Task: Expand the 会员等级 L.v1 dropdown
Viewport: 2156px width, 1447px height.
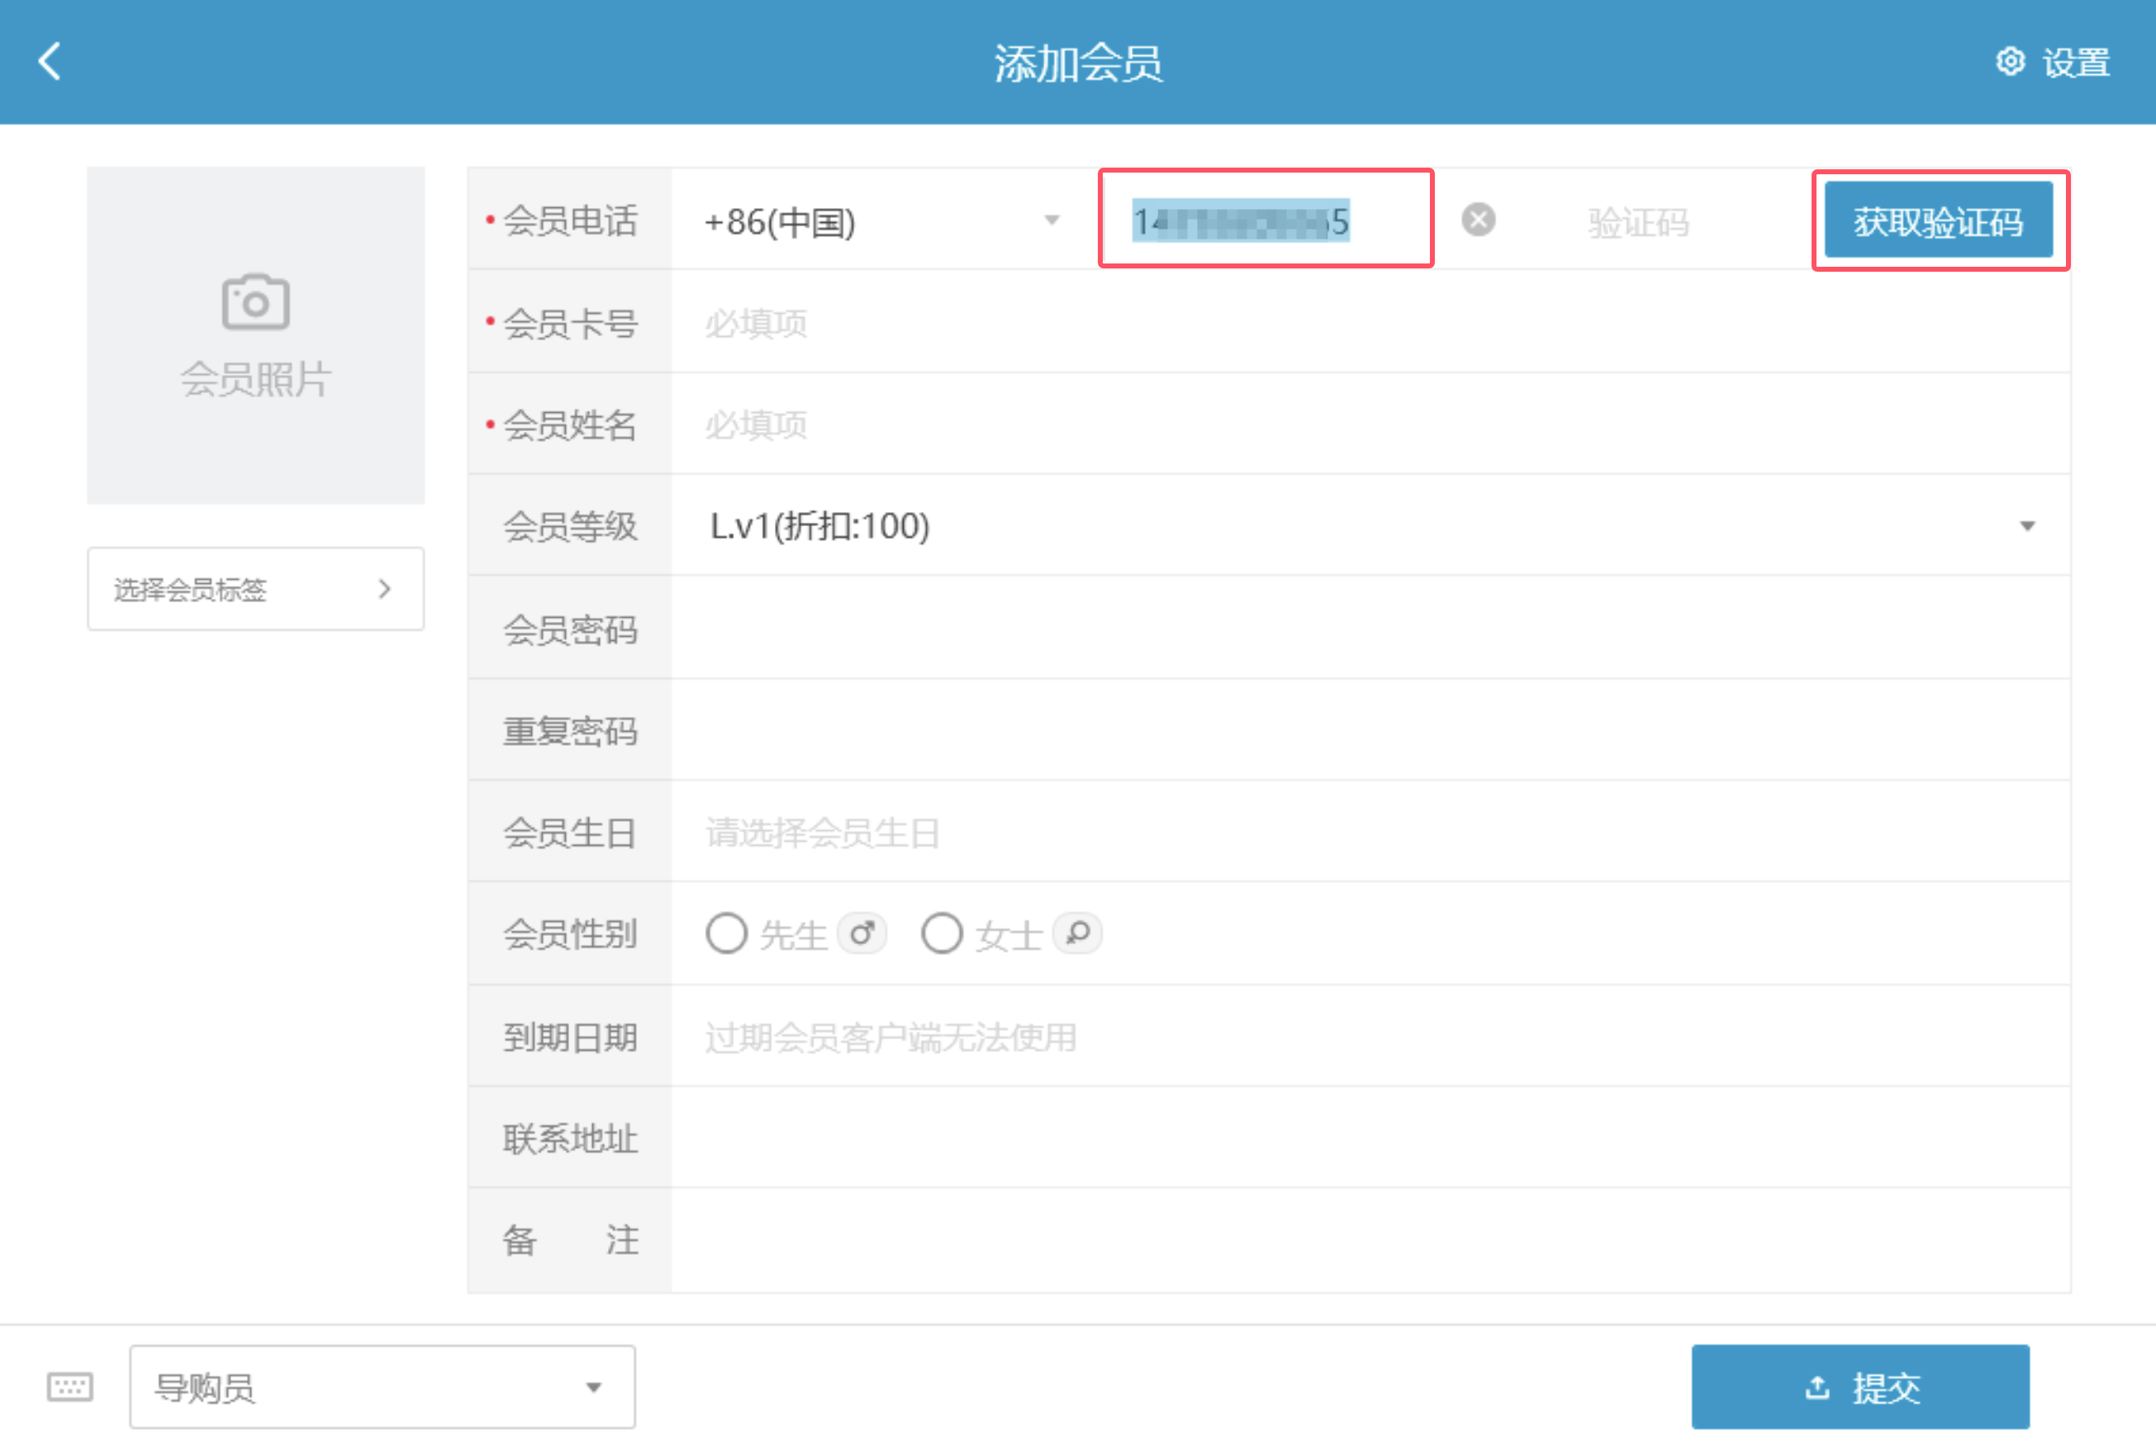Action: 1370,526
